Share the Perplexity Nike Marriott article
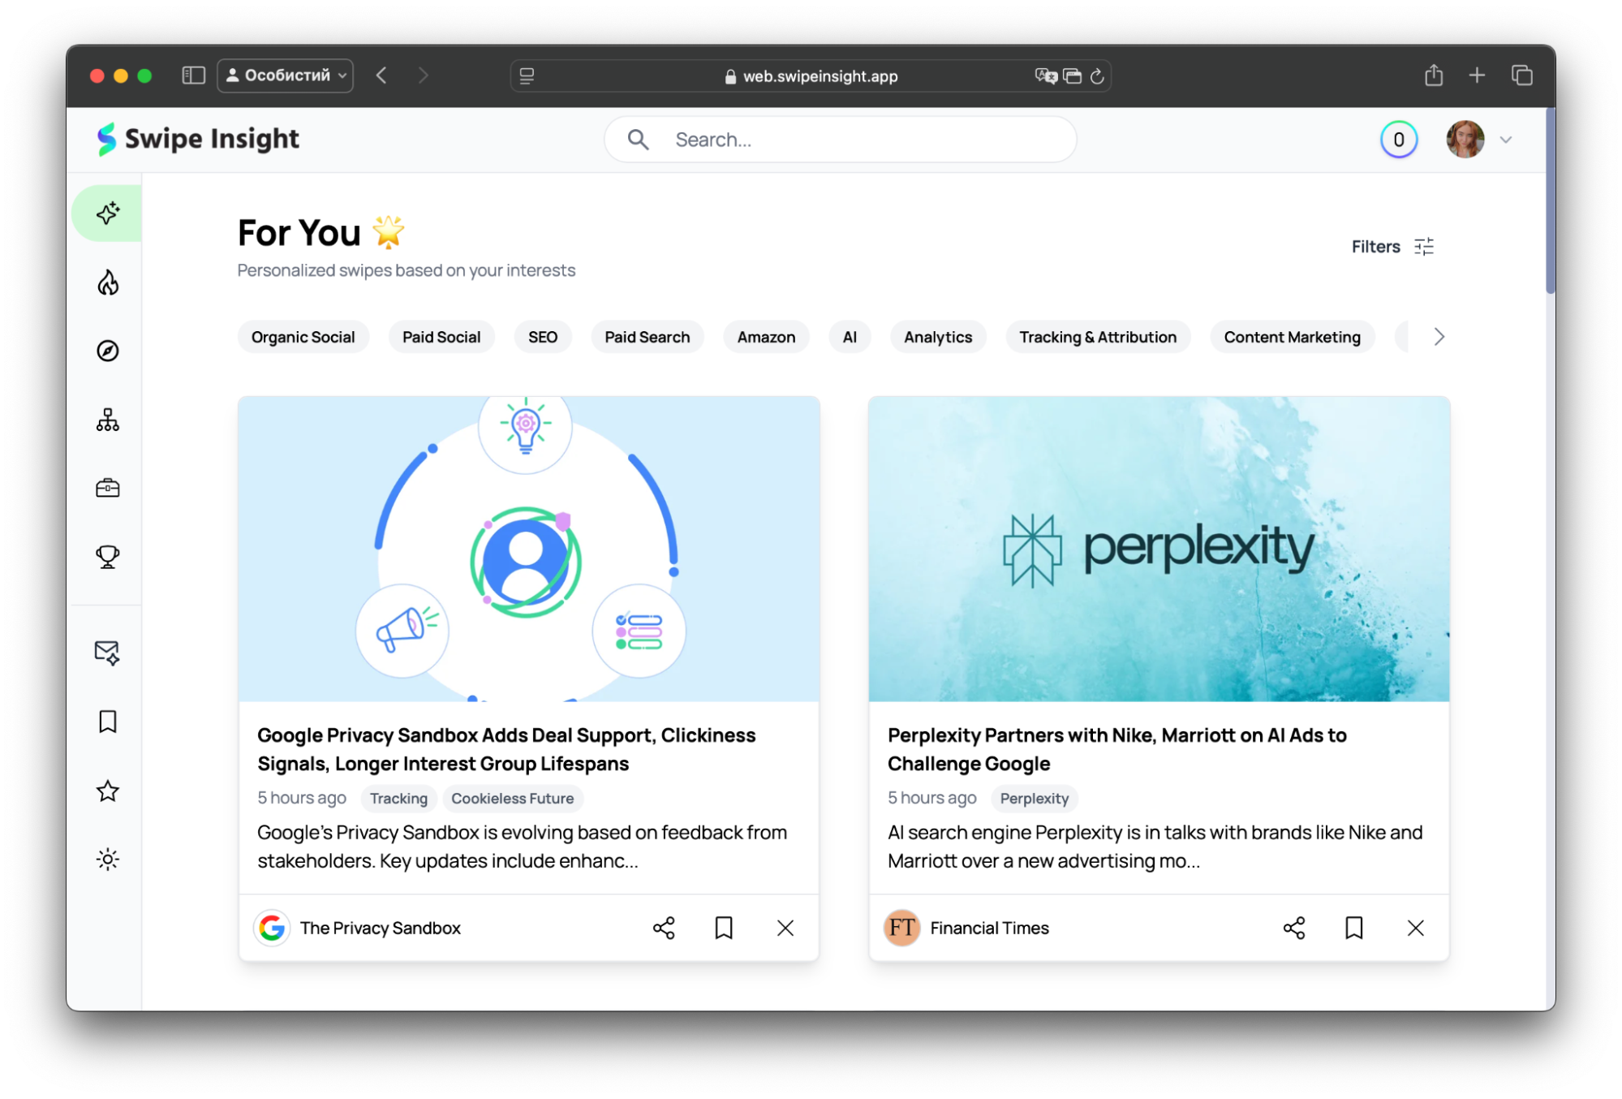This screenshot has height=1099, width=1622. click(x=1295, y=927)
